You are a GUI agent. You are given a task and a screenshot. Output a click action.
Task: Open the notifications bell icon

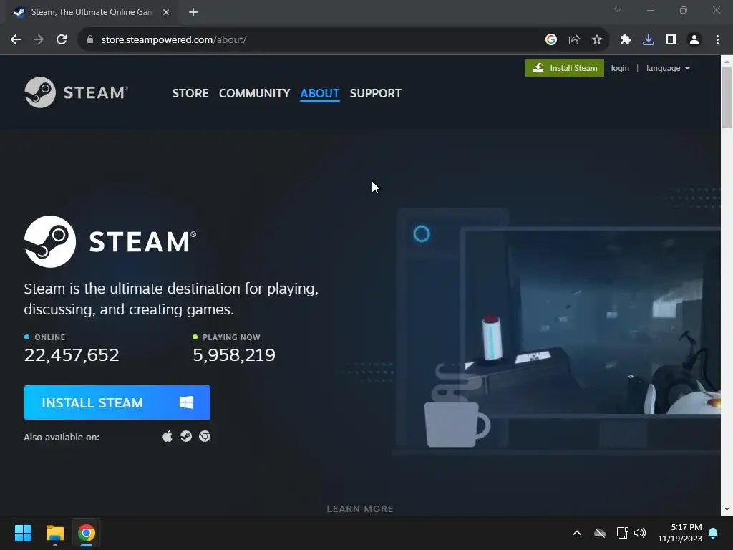[x=714, y=533]
